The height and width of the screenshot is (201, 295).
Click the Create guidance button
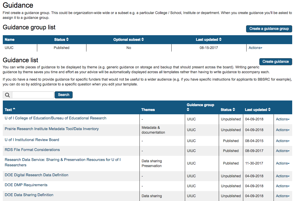276,61
